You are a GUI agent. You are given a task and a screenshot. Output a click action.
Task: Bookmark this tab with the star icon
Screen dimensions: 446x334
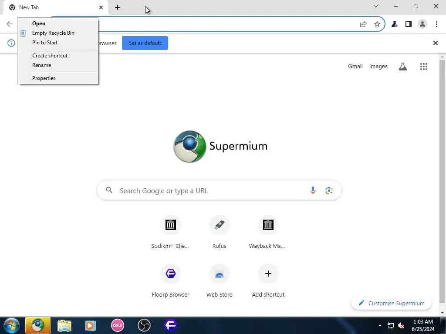377,24
